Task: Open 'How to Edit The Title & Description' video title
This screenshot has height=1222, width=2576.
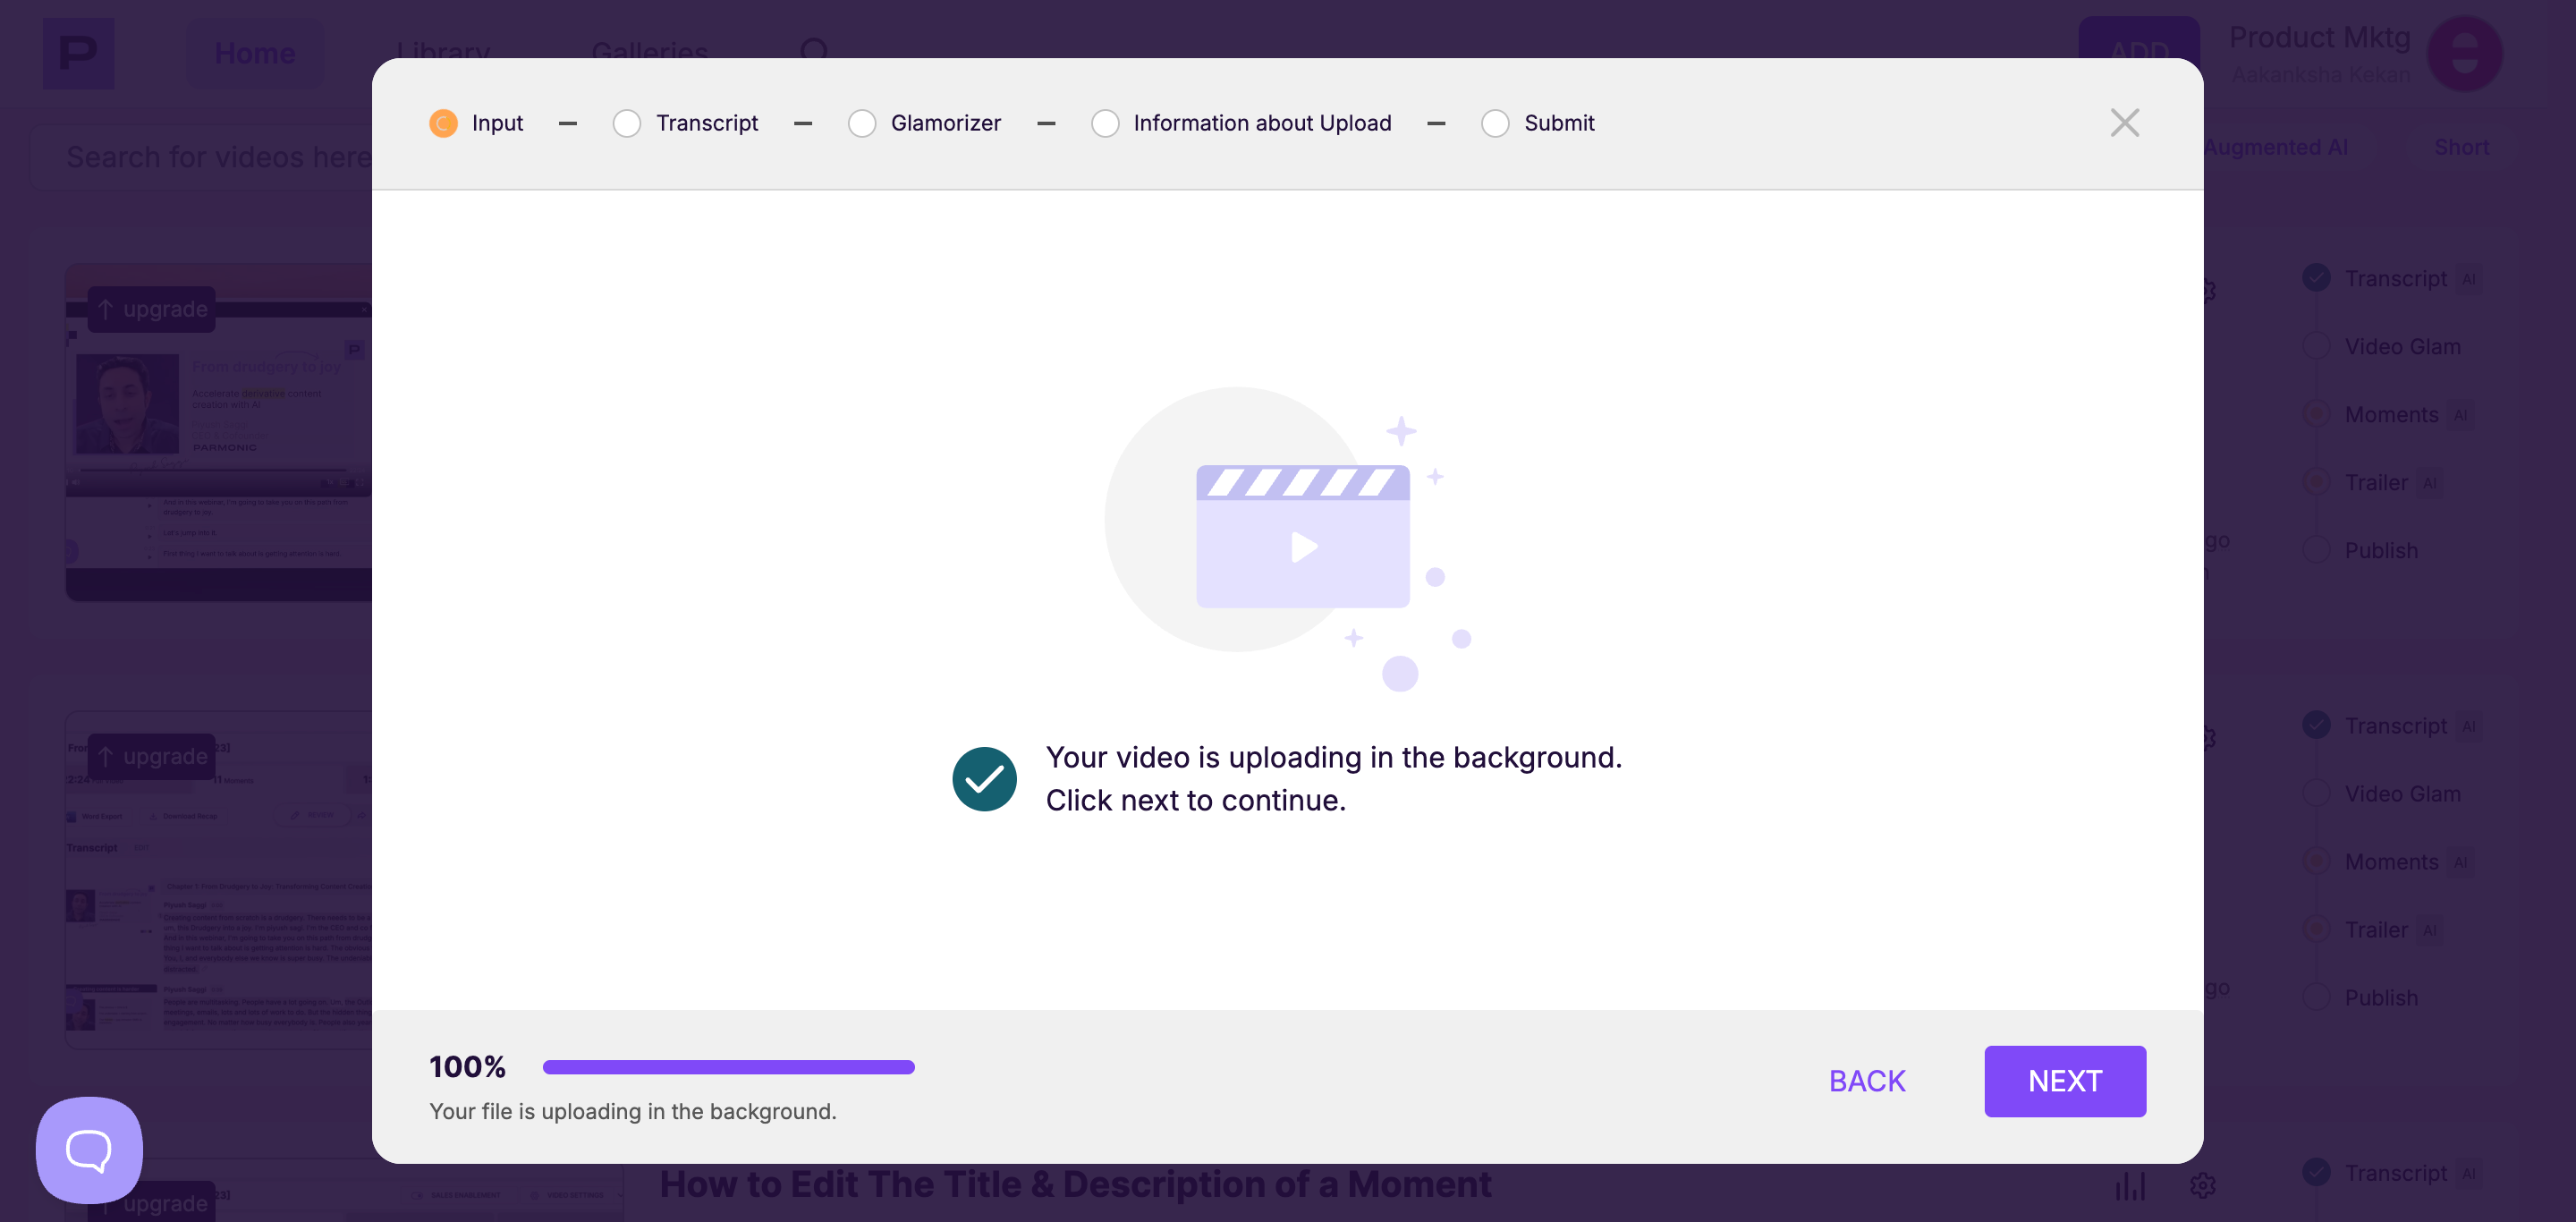Action: 1075,1184
